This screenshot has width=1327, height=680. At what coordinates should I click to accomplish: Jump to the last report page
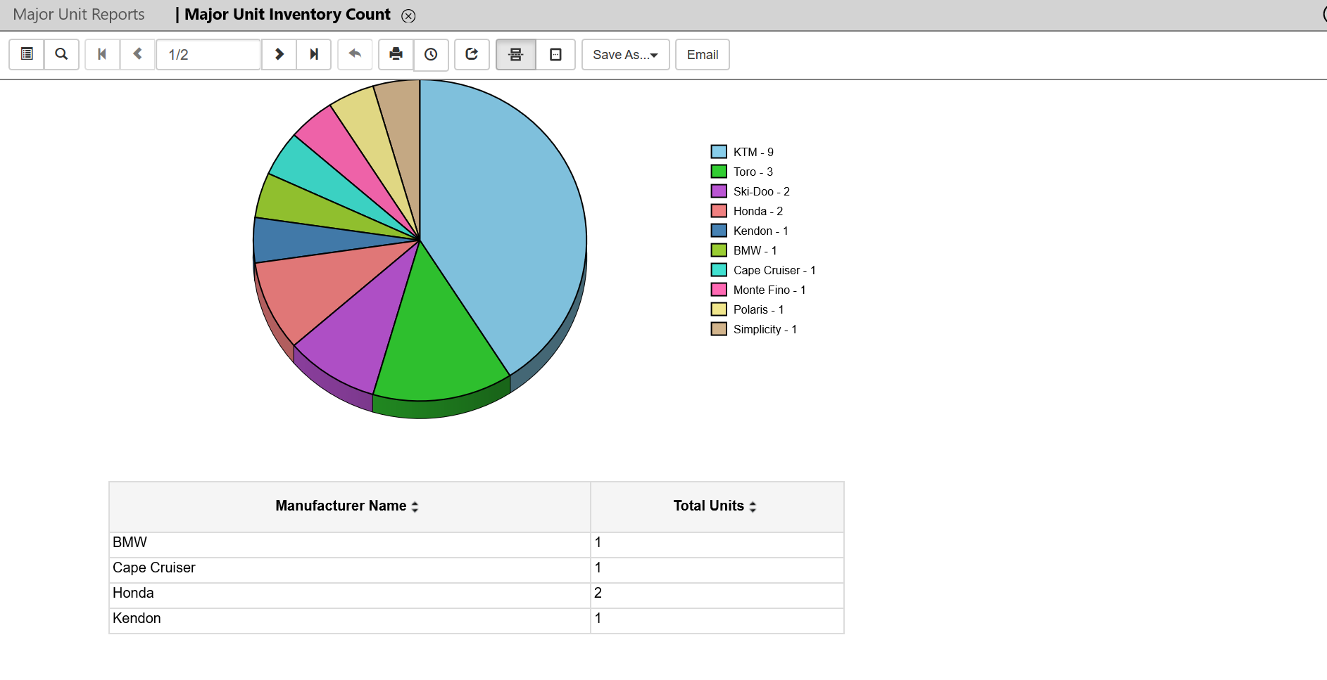314,54
